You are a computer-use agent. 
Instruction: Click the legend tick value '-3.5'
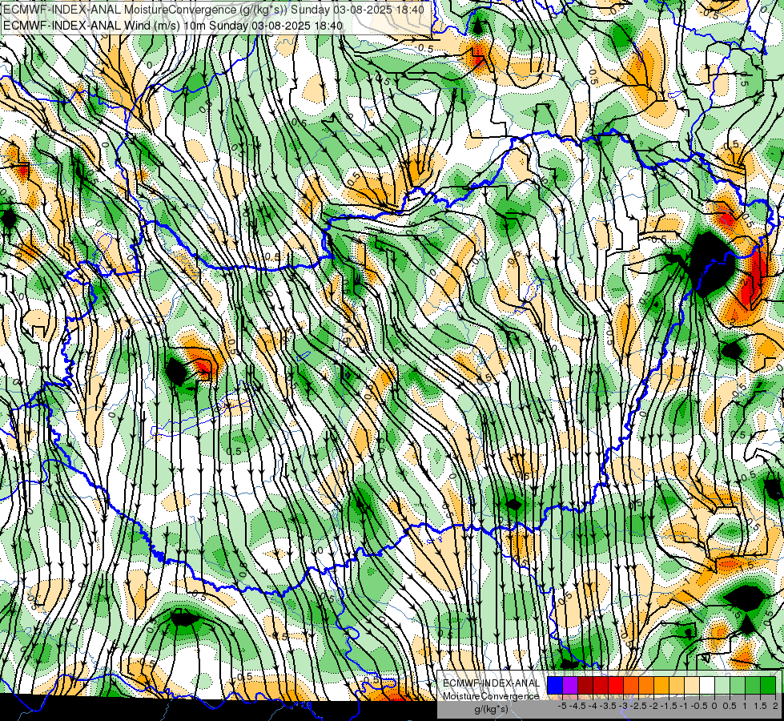(x=609, y=706)
